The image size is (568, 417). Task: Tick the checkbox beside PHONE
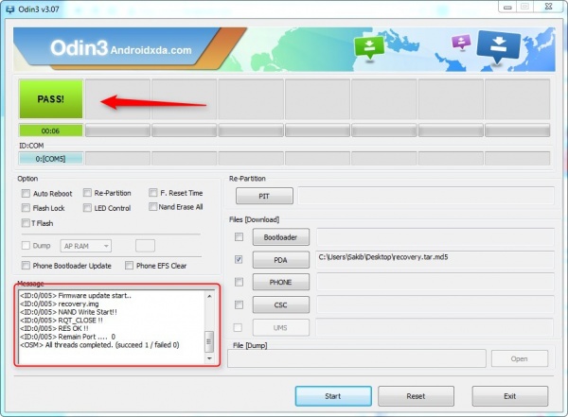click(239, 282)
